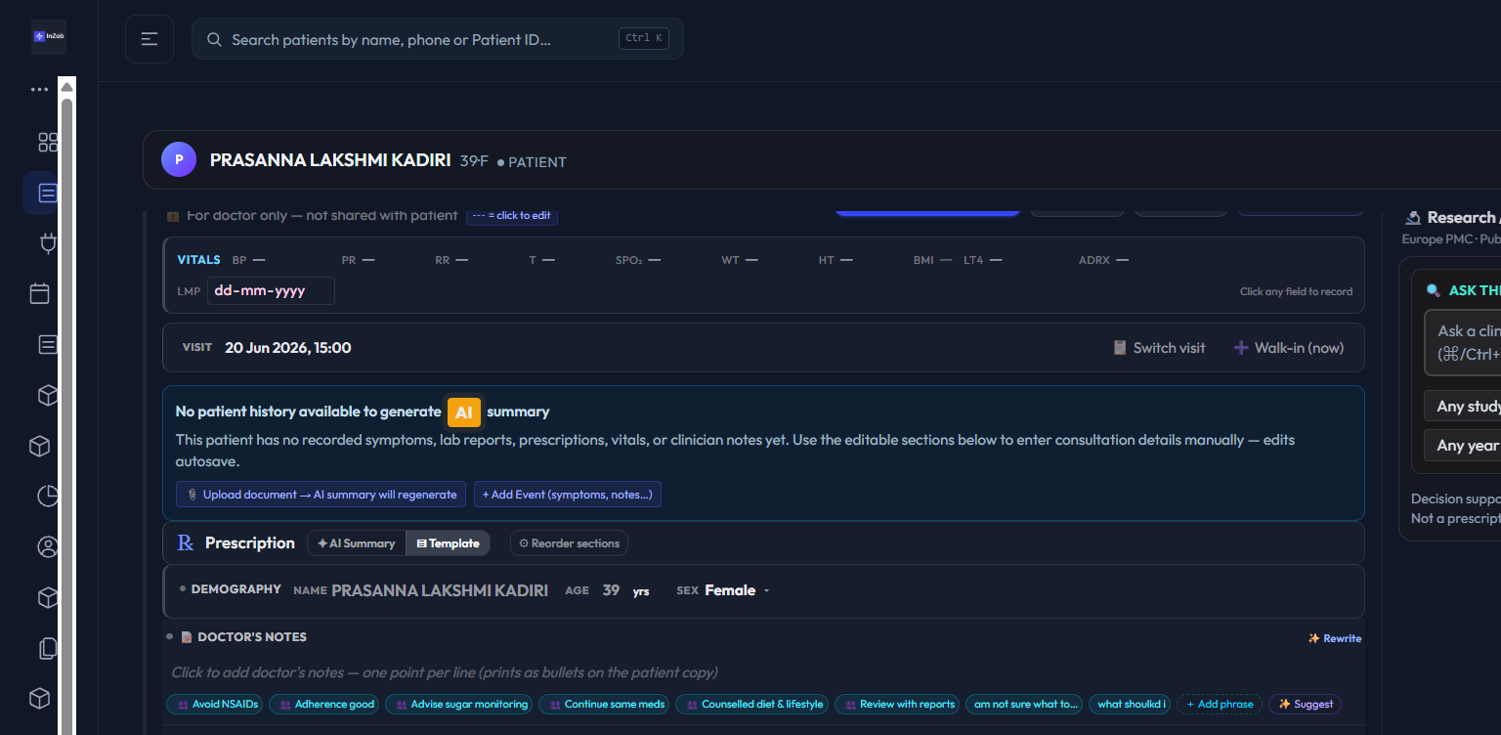Open the hamburger menu button

(150, 39)
